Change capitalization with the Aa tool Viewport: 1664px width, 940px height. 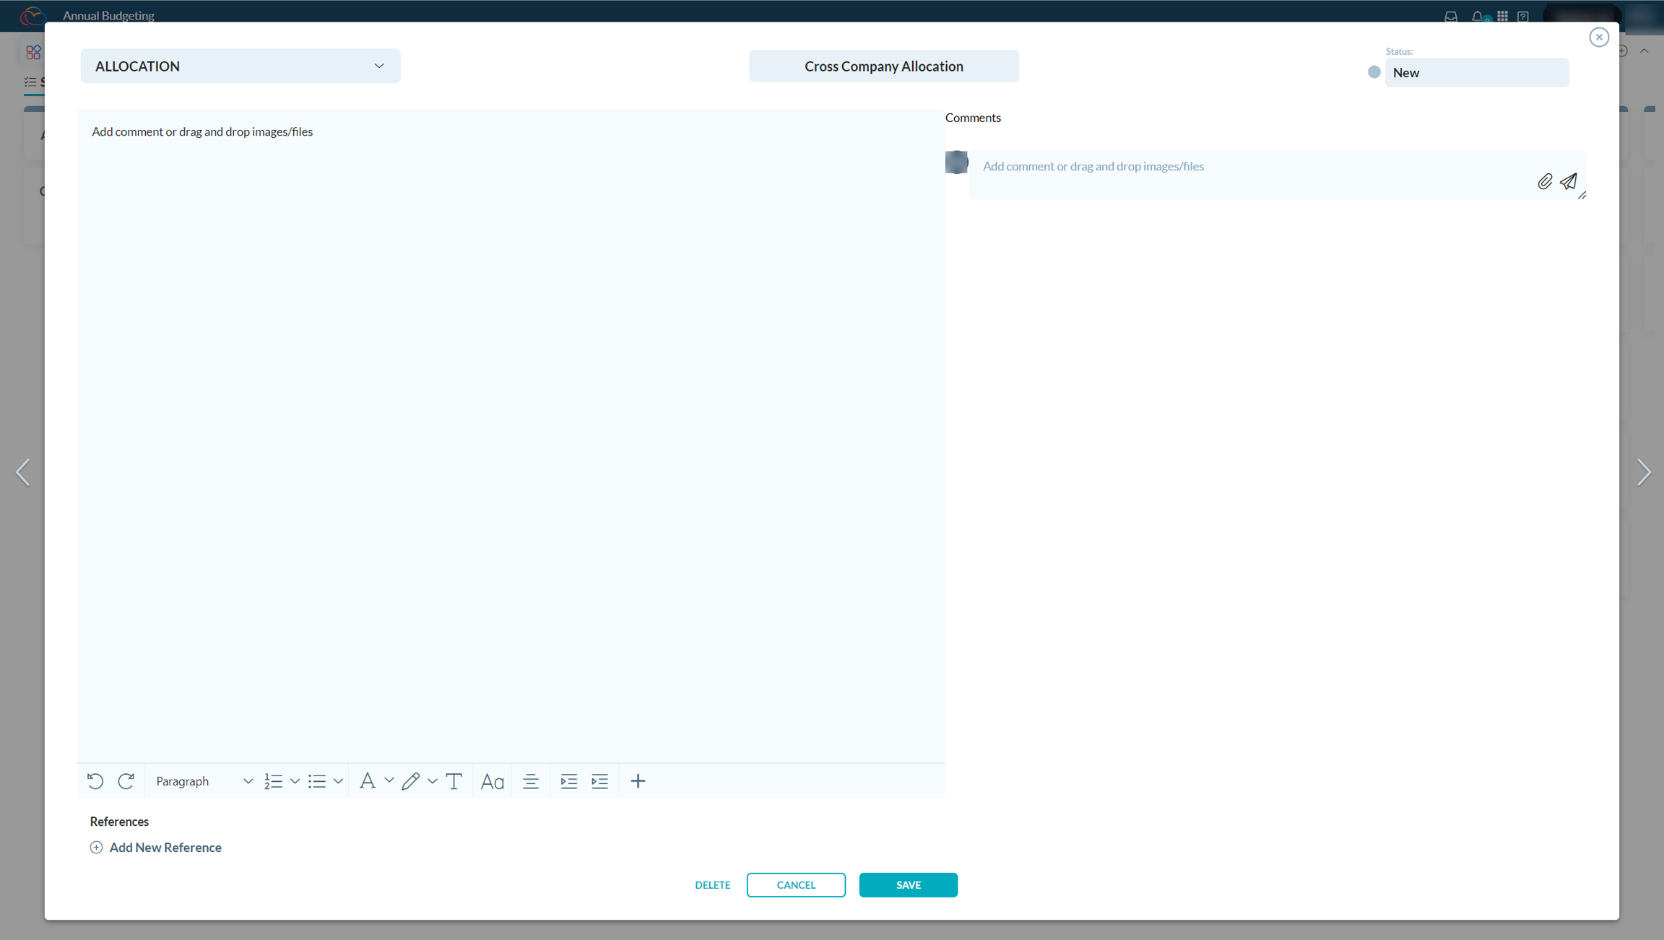click(x=492, y=780)
